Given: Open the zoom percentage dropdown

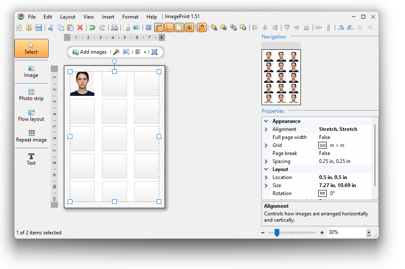Looking at the screenshot, I should click(368, 233).
